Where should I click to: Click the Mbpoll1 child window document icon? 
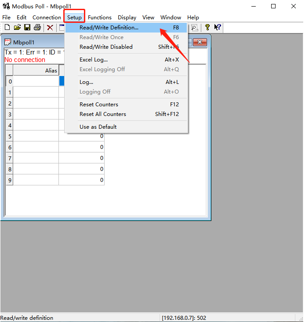pyautogui.click(x=8, y=42)
